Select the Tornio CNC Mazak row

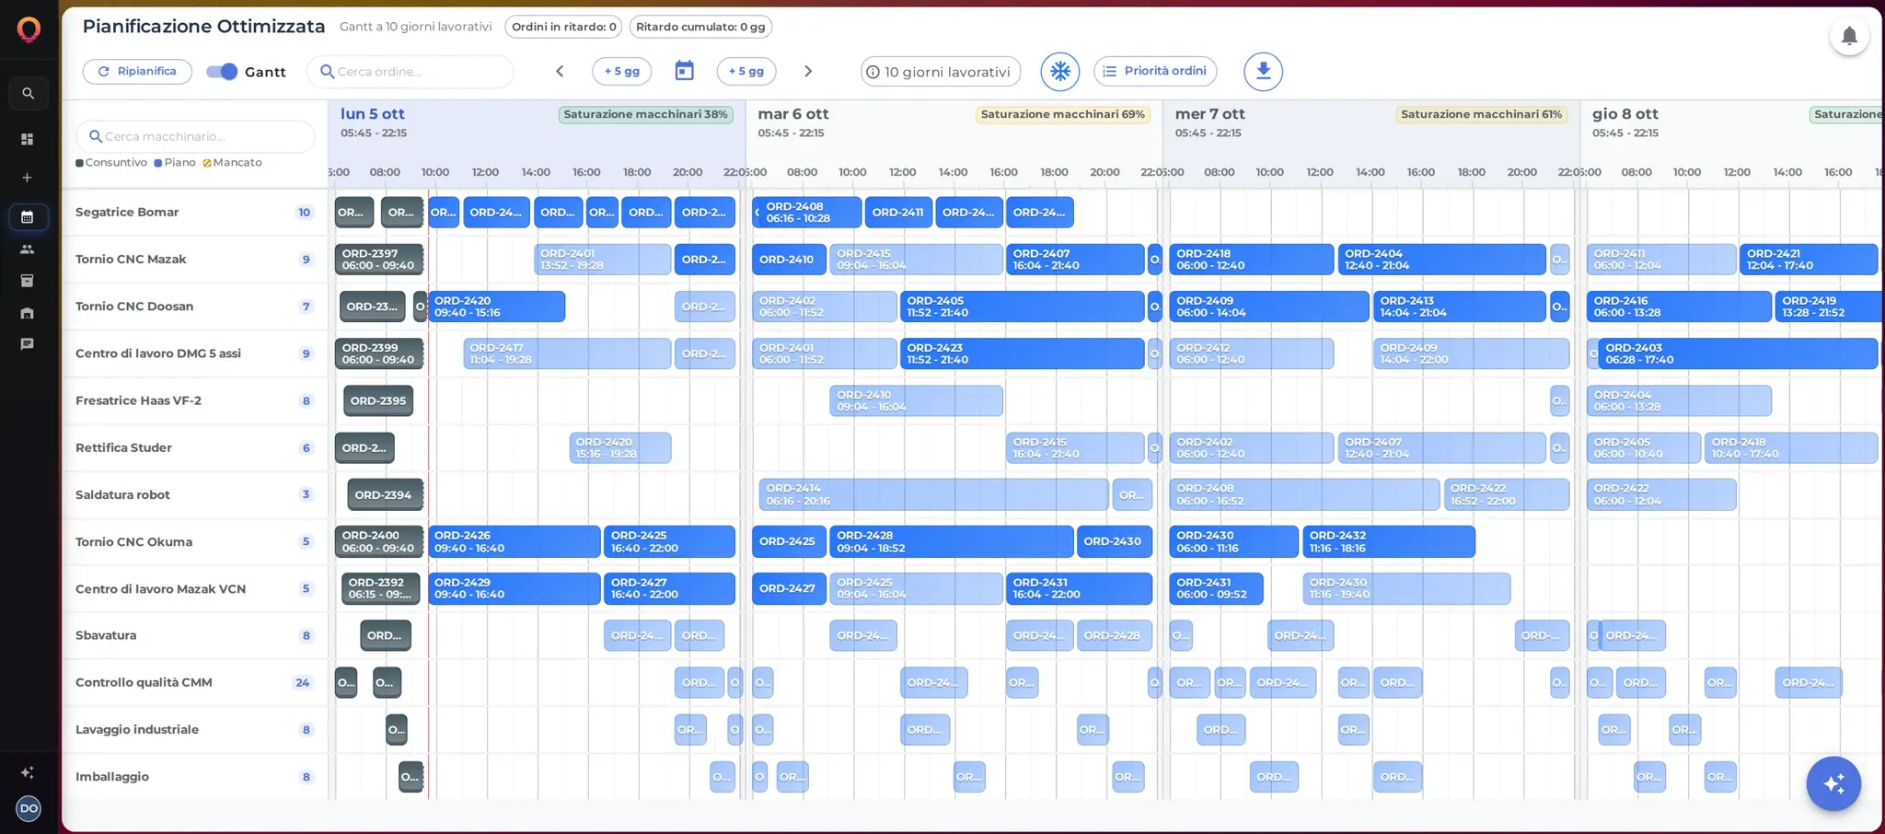195,259
